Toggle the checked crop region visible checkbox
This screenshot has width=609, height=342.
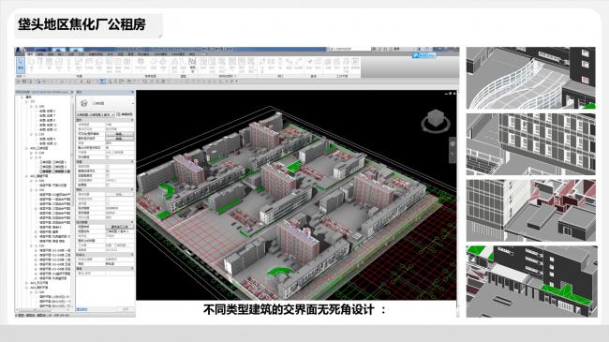point(108,171)
